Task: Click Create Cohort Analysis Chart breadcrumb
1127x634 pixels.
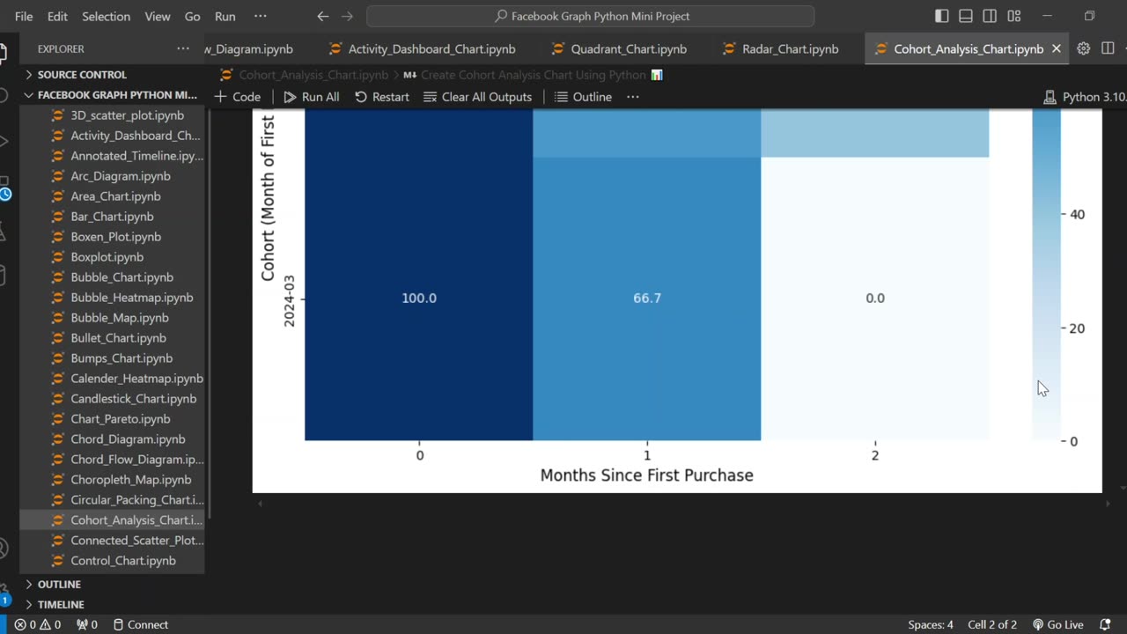Action: [x=533, y=75]
